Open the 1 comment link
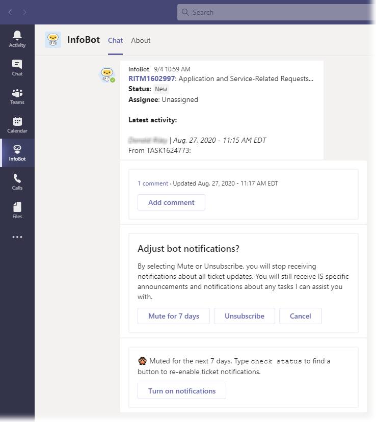376x422 pixels. coord(153,183)
